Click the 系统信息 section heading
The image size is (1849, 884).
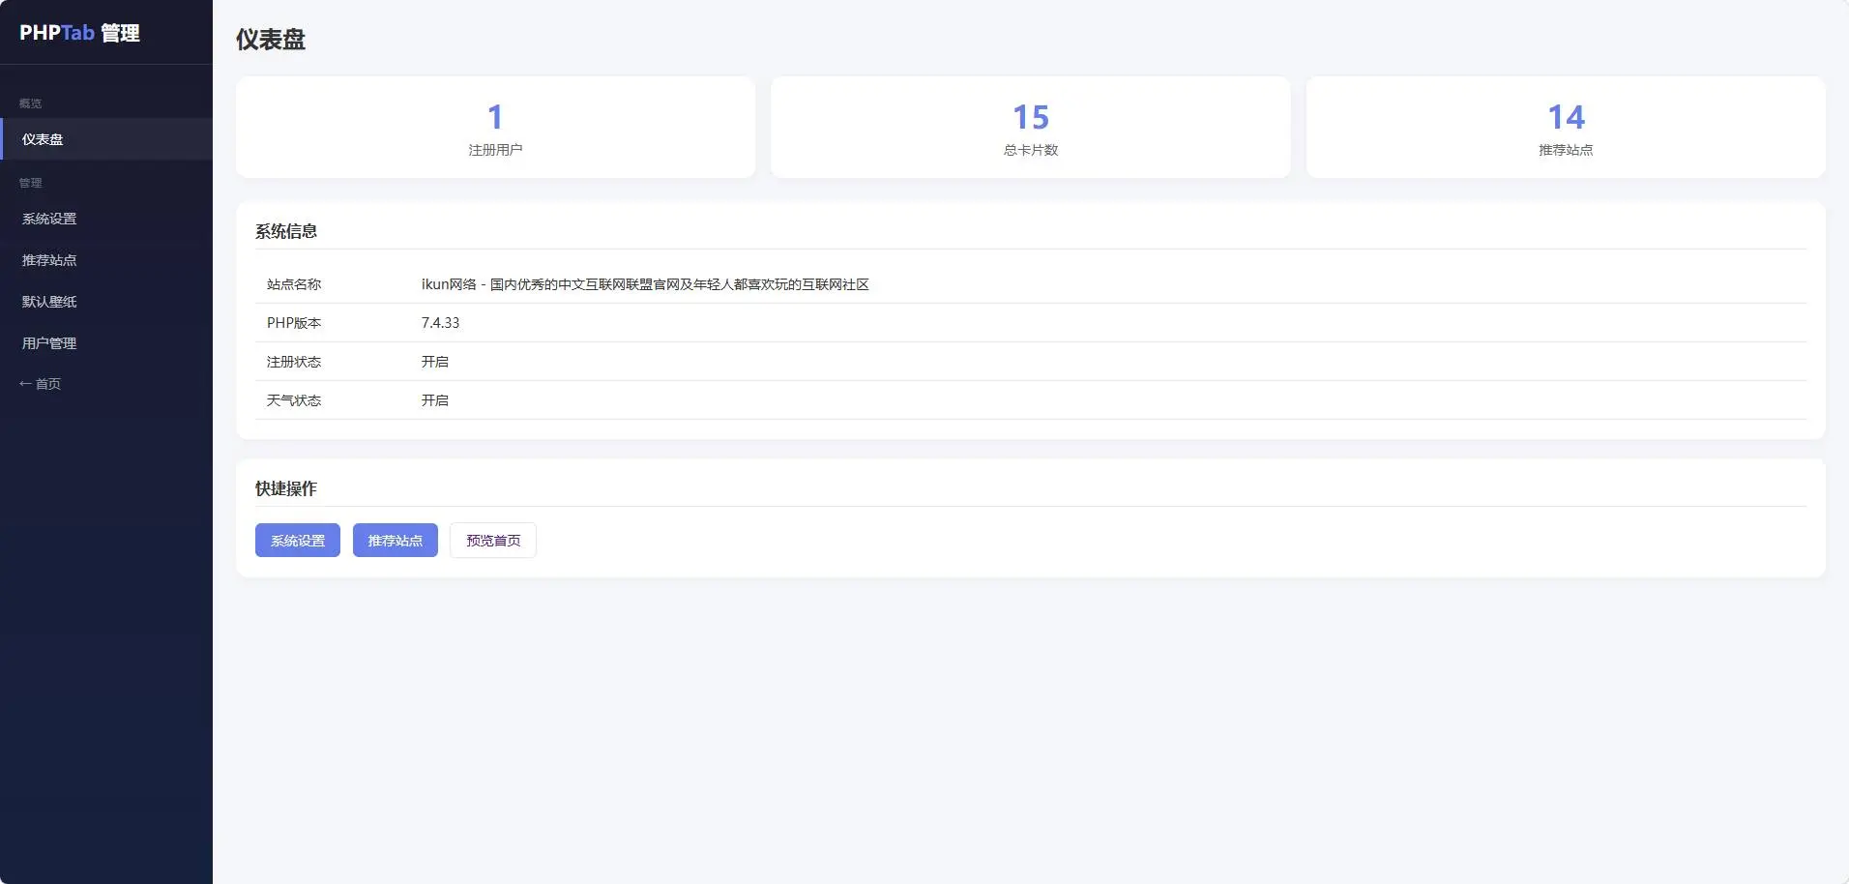coord(286,231)
